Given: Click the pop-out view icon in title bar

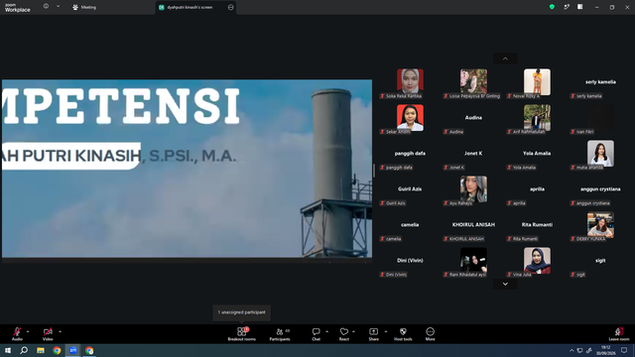Looking at the screenshot, I should (567, 7).
